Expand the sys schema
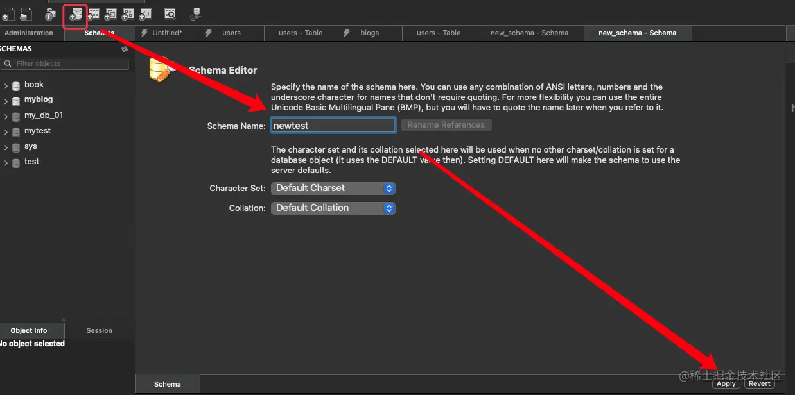The width and height of the screenshot is (795, 395). point(6,147)
